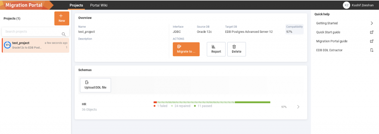
Task: Open the project Report
Action: [216, 49]
